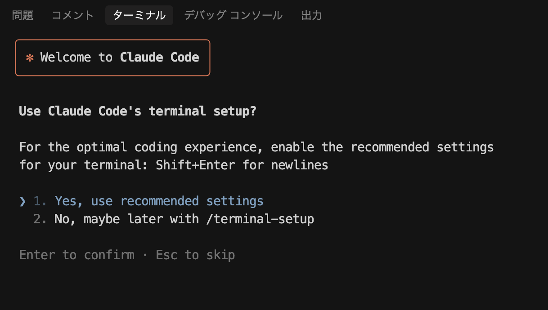Click the 'Enter to confirm' hint text
The width and height of the screenshot is (548, 310).
pyautogui.click(x=76, y=255)
